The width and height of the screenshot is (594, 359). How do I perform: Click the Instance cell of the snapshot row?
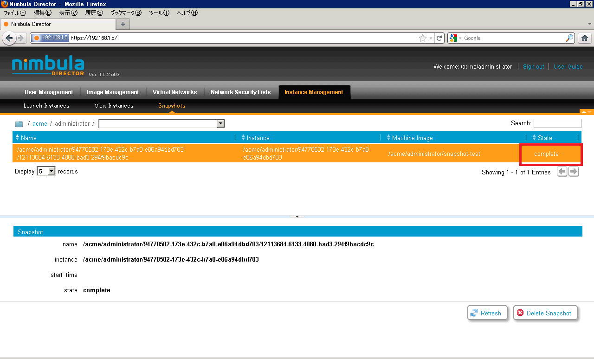coord(310,154)
